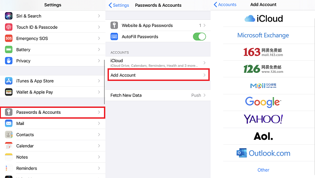The height and width of the screenshot is (178, 315).
Task: Open the iCloud account chevron
Action: coord(204,63)
